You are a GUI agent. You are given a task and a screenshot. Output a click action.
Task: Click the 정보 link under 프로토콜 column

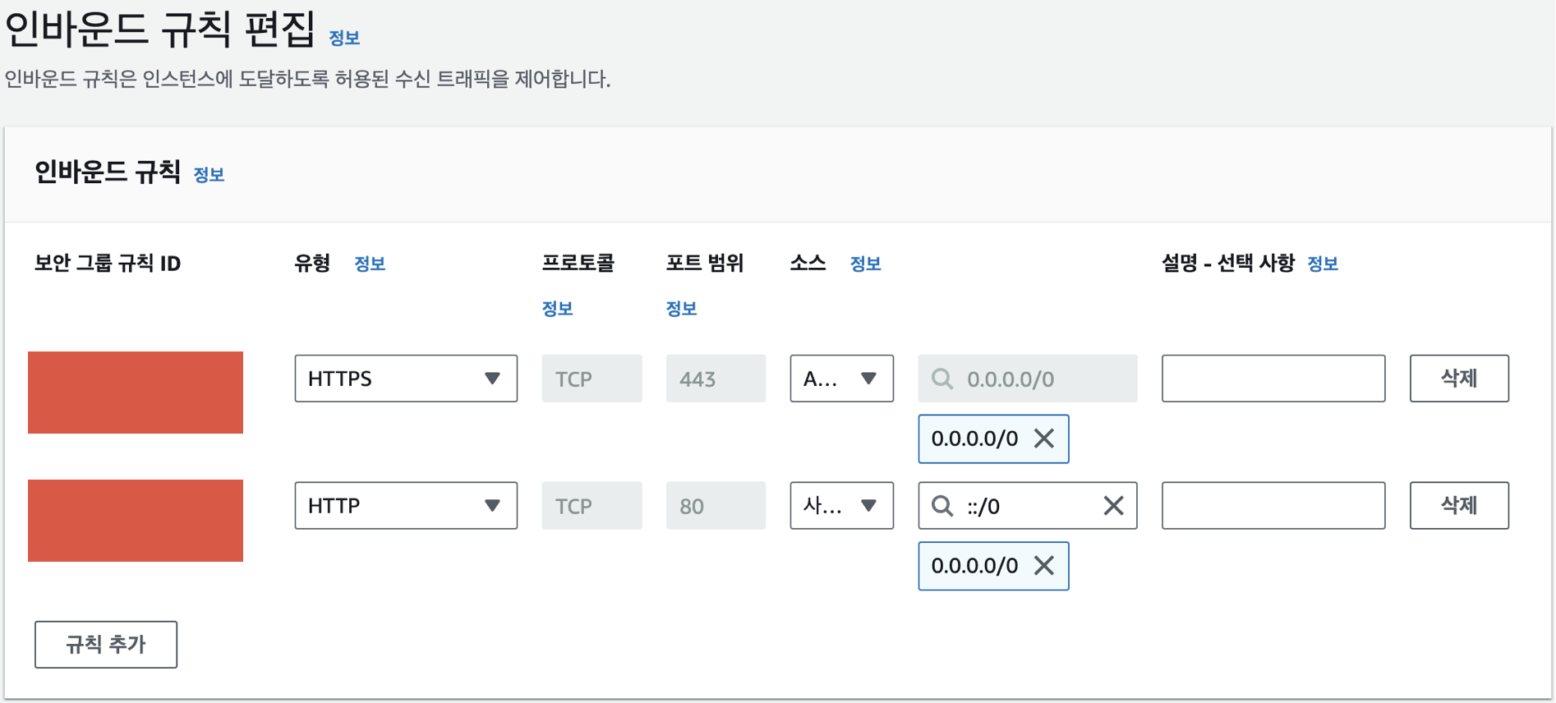(557, 309)
